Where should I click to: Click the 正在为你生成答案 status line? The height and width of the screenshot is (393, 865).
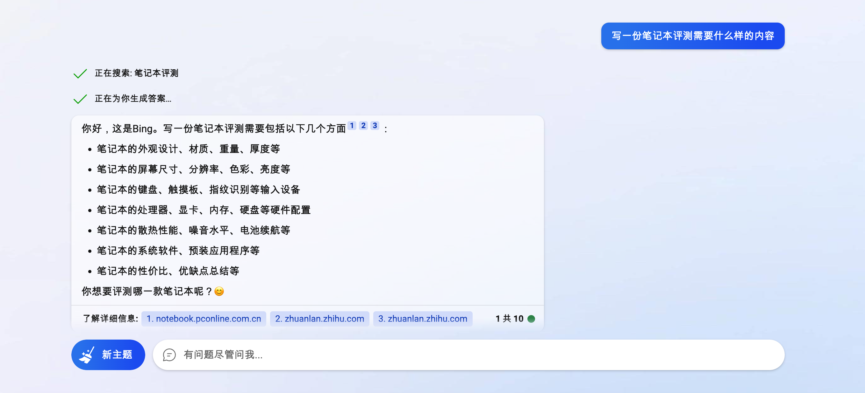[133, 99]
